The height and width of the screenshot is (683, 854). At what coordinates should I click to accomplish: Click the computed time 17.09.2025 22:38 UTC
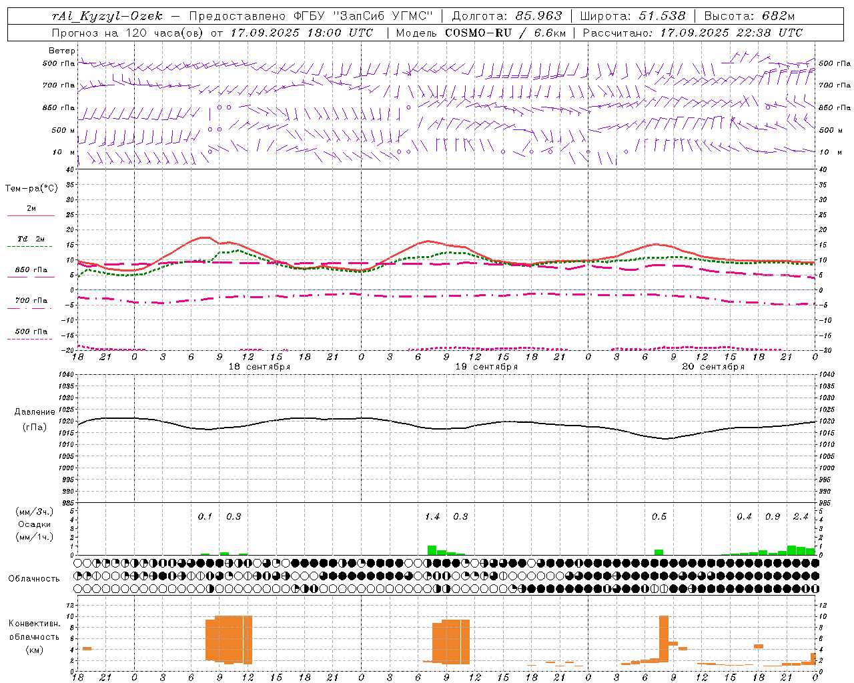point(731,33)
